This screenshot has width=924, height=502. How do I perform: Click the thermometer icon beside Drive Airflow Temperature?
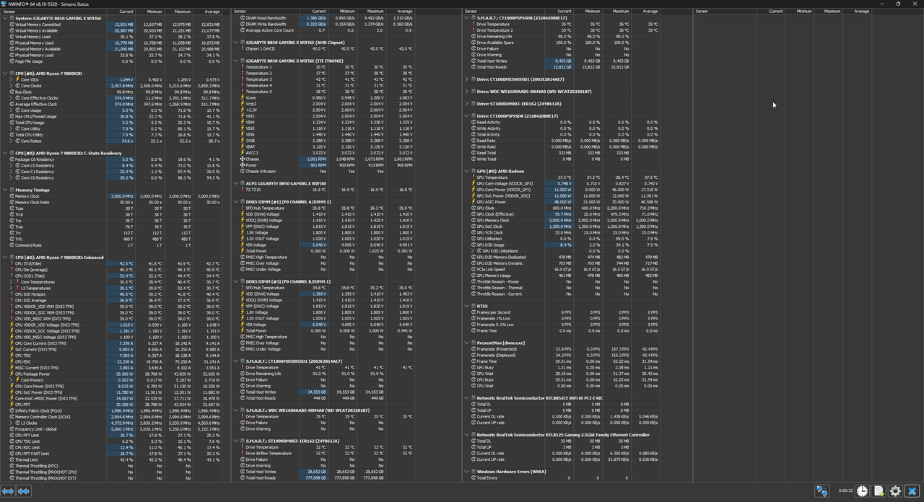tap(243, 453)
